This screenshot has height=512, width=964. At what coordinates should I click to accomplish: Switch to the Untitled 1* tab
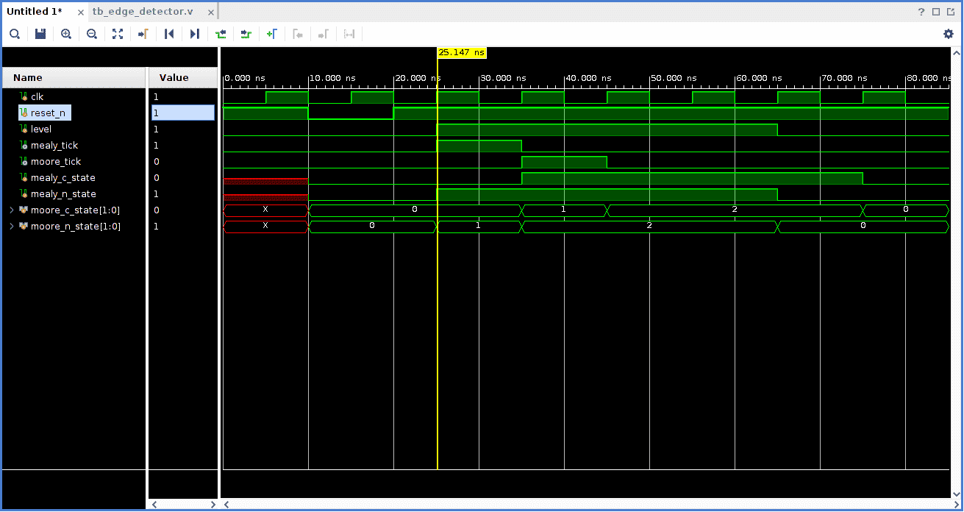point(35,12)
